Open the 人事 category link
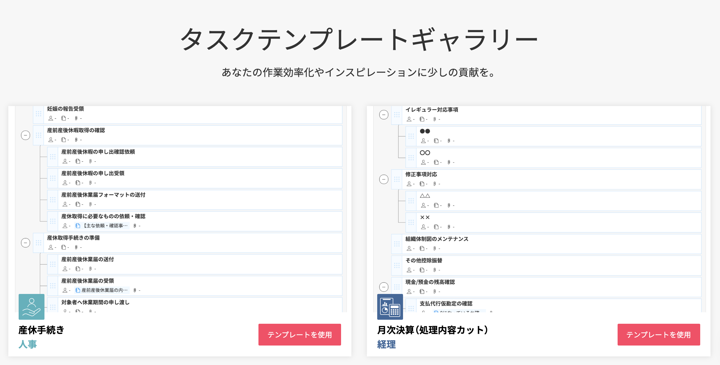 click(28, 344)
